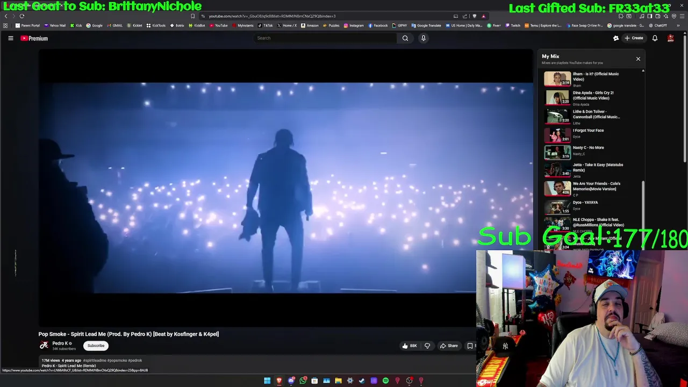
Task: Launch Spotify from the taskbar
Action: click(385, 381)
